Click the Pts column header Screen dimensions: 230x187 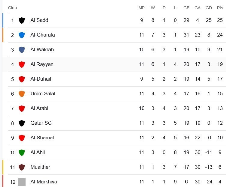click(220, 8)
